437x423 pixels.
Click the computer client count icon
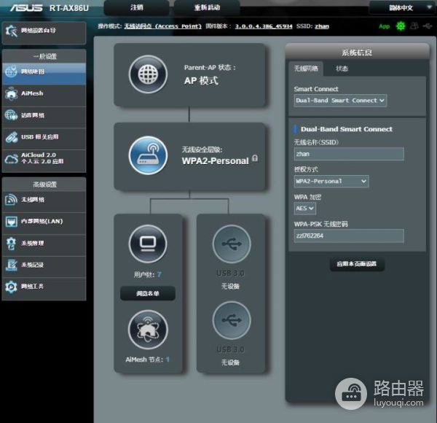(x=148, y=244)
